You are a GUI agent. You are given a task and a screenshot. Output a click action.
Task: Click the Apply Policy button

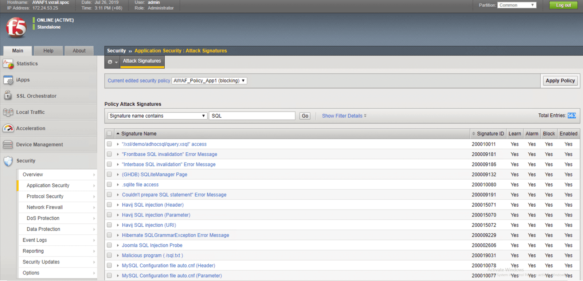click(x=560, y=81)
